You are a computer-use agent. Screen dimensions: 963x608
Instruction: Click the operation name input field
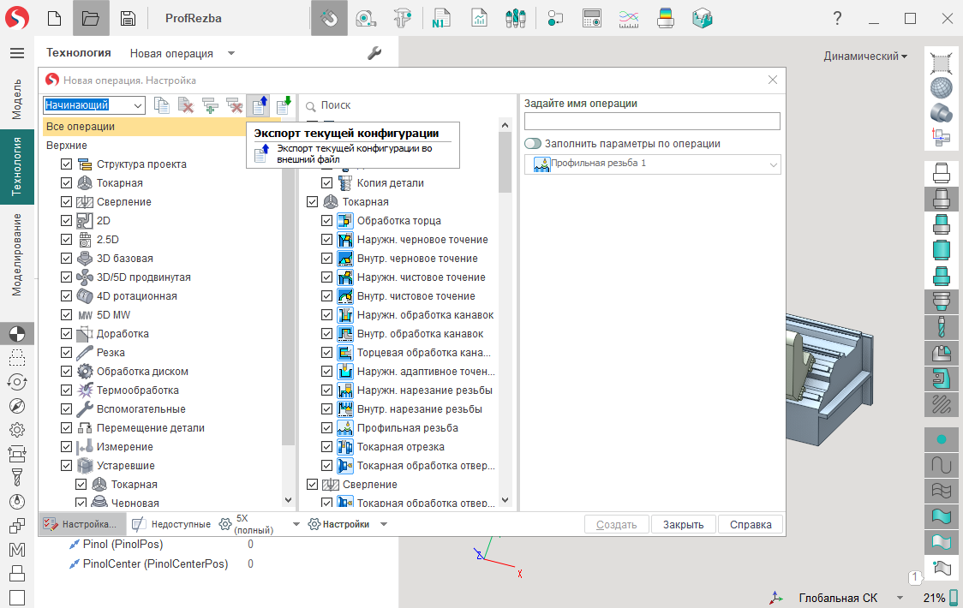pyautogui.click(x=652, y=122)
